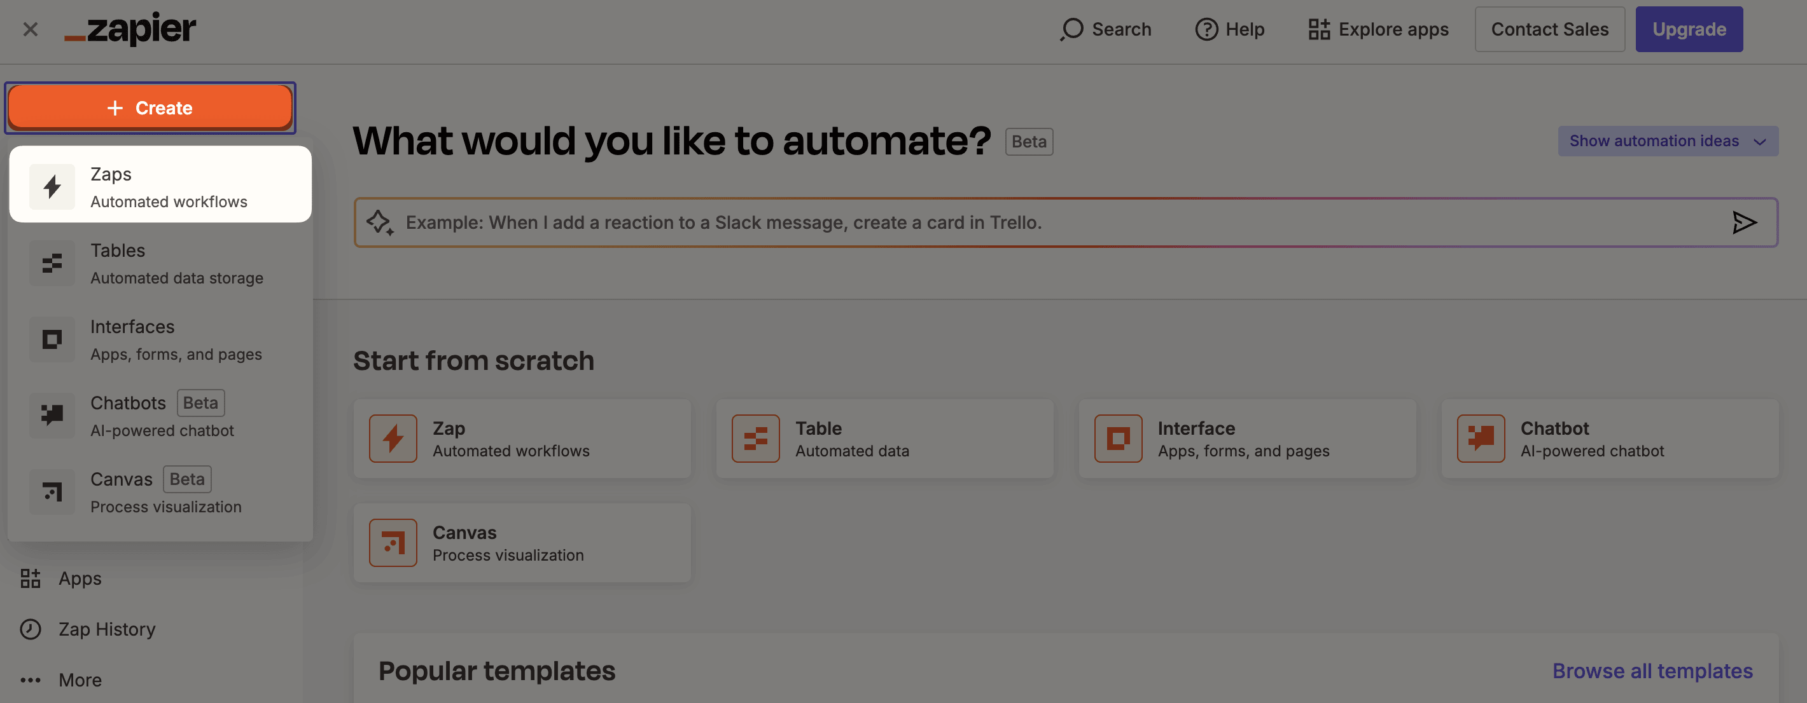Expand Show automation ideas dropdown
The height and width of the screenshot is (703, 1807).
click(x=1668, y=141)
